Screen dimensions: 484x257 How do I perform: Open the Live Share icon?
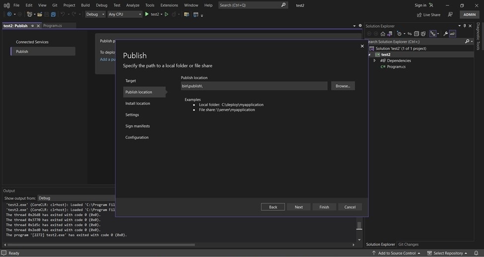coord(419,15)
